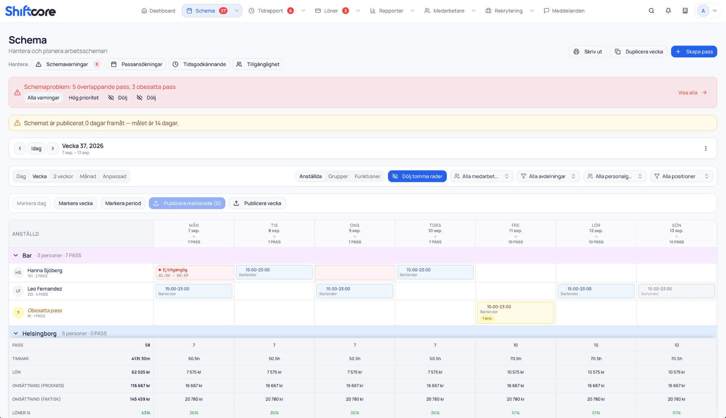This screenshot has height=418, width=726.
Task: Open Alla positioner filter dropdown
Action: [x=681, y=176]
